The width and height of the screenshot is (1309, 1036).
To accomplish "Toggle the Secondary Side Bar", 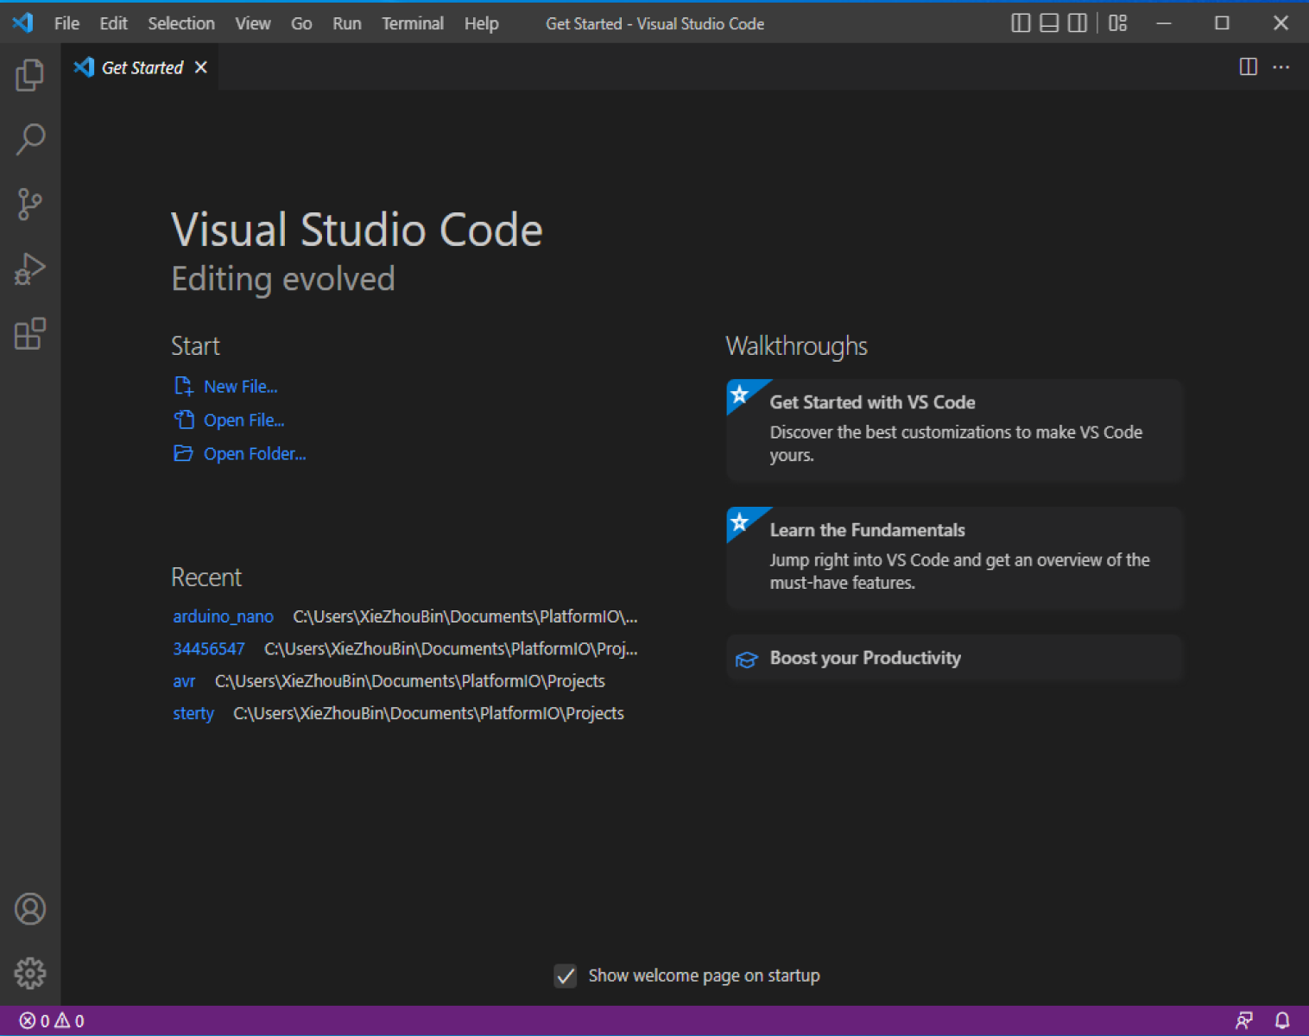I will pyautogui.click(x=1077, y=23).
